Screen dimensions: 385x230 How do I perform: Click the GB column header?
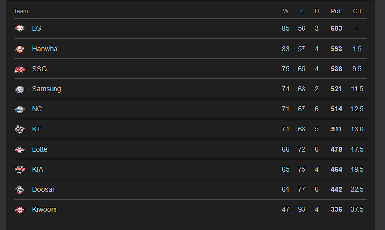tap(357, 11)
